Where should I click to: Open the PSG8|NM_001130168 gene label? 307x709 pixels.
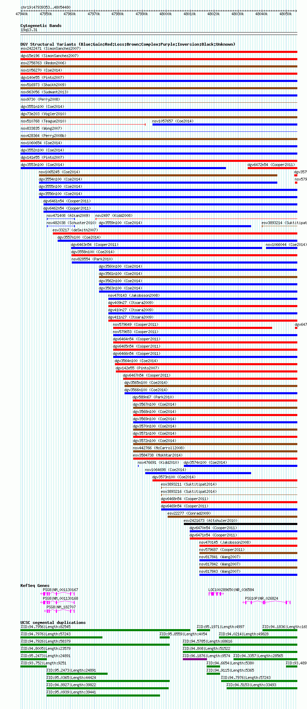[60, 598]
